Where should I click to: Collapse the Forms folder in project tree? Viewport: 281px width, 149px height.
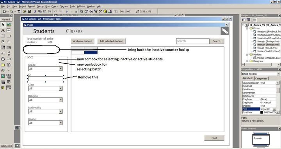pyautogui.click(x=247, y=28)
